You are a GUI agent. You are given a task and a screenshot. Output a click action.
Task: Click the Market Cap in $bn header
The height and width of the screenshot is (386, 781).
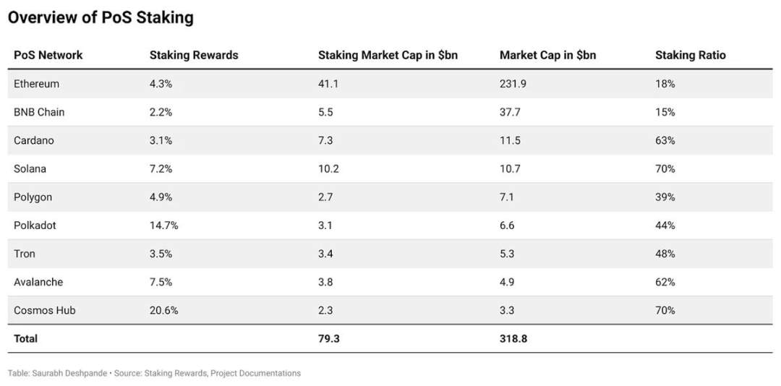547,55
